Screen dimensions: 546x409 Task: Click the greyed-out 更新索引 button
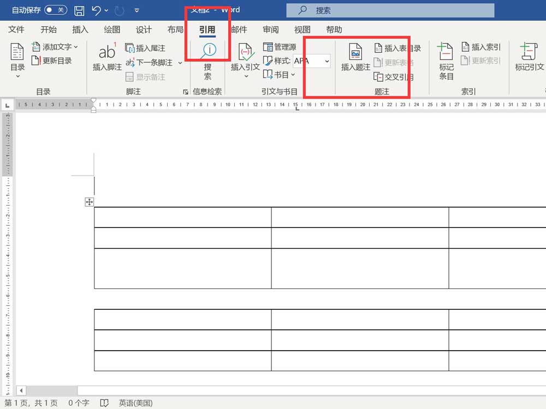pyautogui.click(x=481, y=61)
